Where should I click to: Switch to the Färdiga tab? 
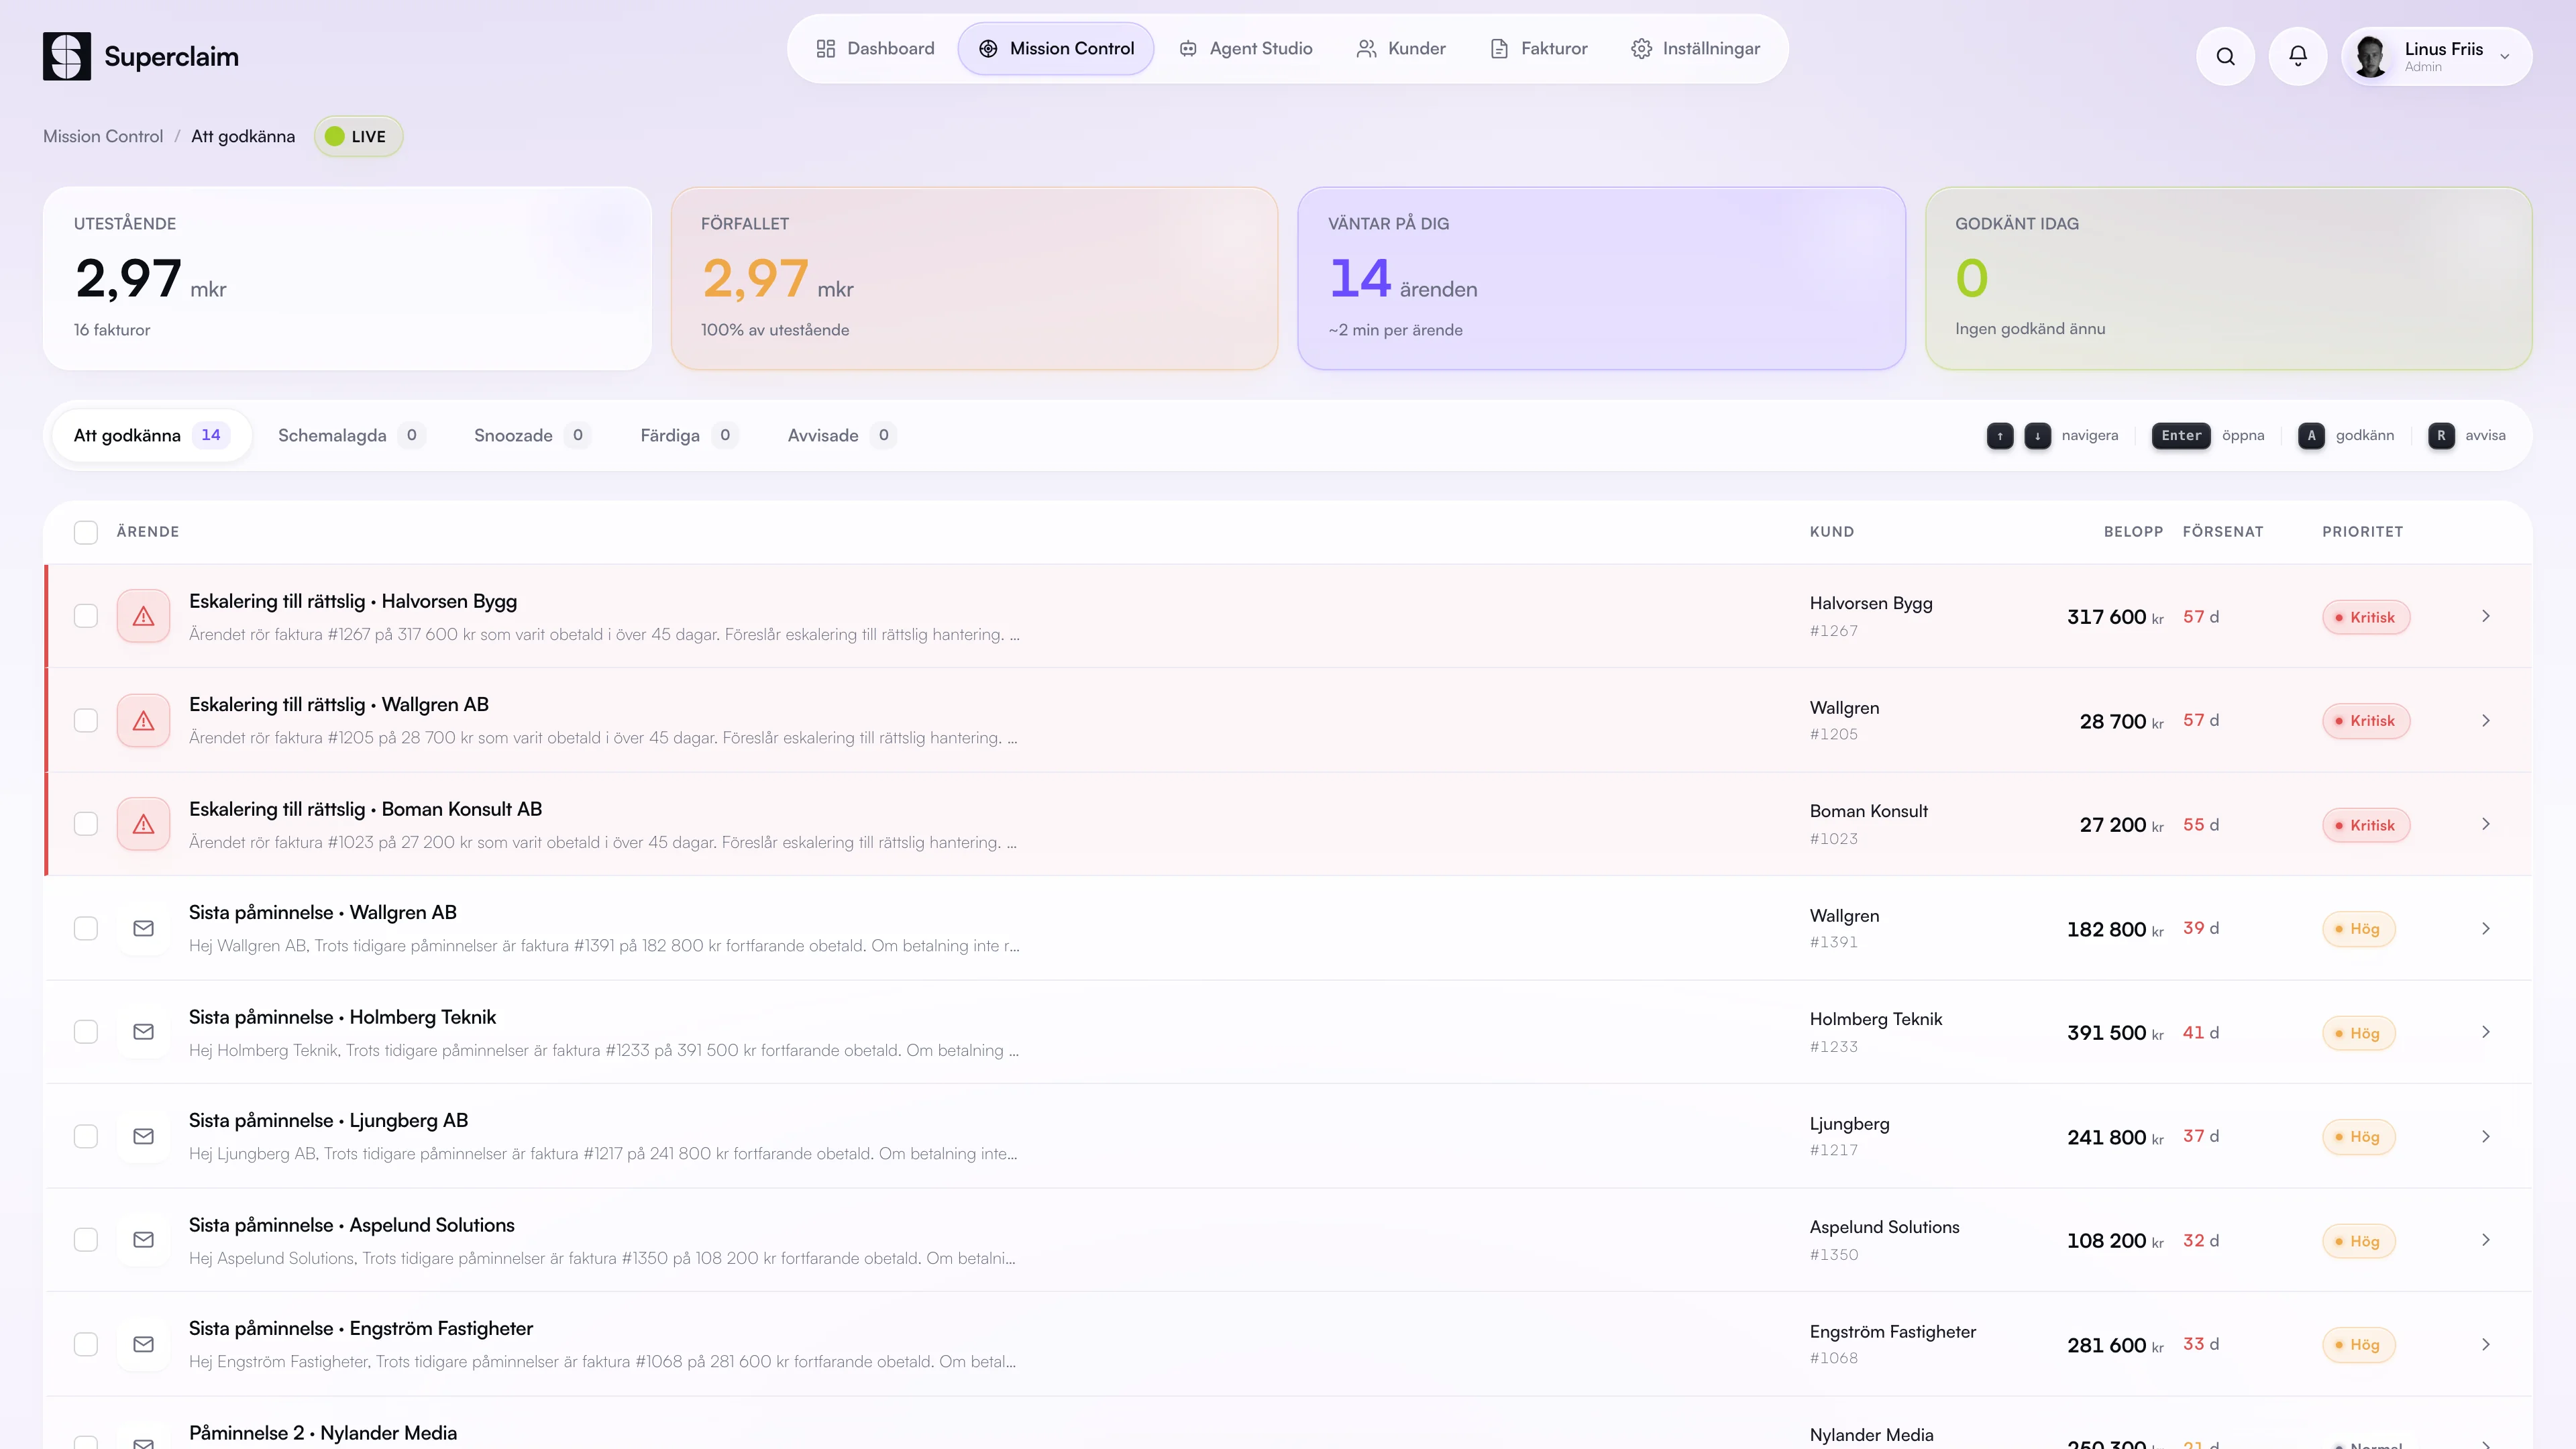[689, 435]
